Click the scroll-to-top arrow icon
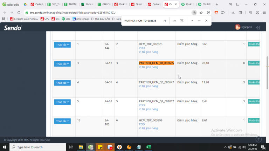This screenshot has height=151, width=269. (x=258, y=139)
